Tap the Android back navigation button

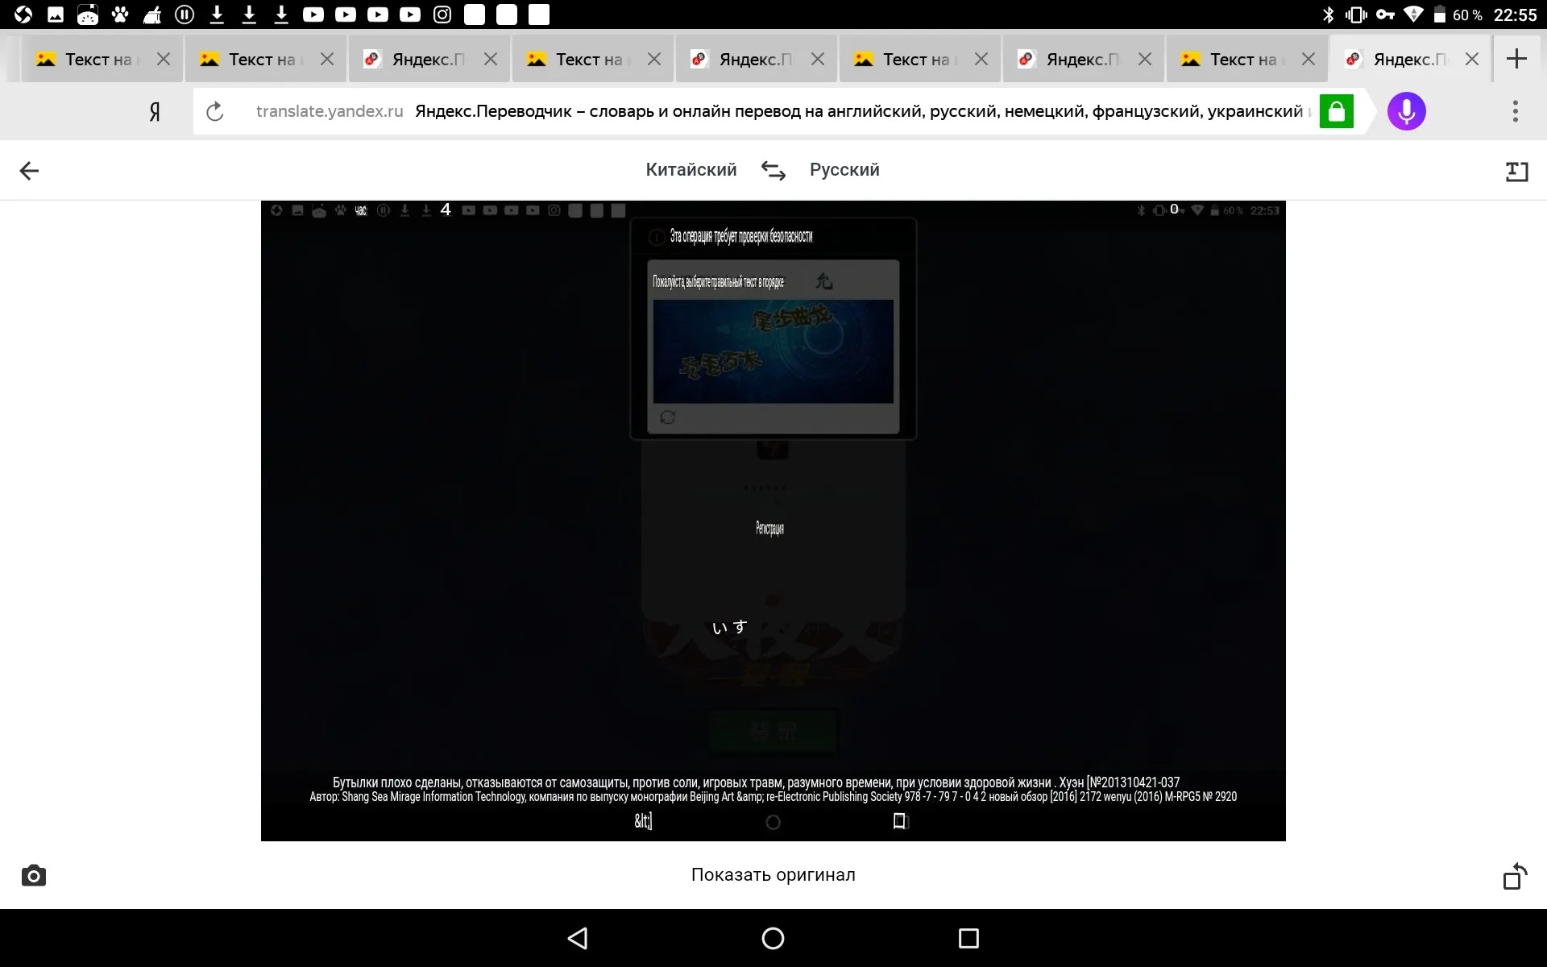[578, 938]
